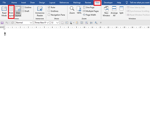Switch to Read Mode view

tap(4, 12)
